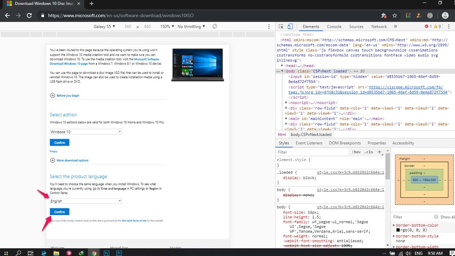
Task: Click the styles Filter input
Action: coord(312,152)
